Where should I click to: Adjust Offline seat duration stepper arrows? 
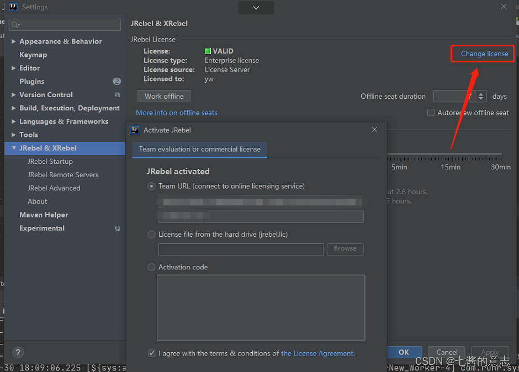click(481, 96)
